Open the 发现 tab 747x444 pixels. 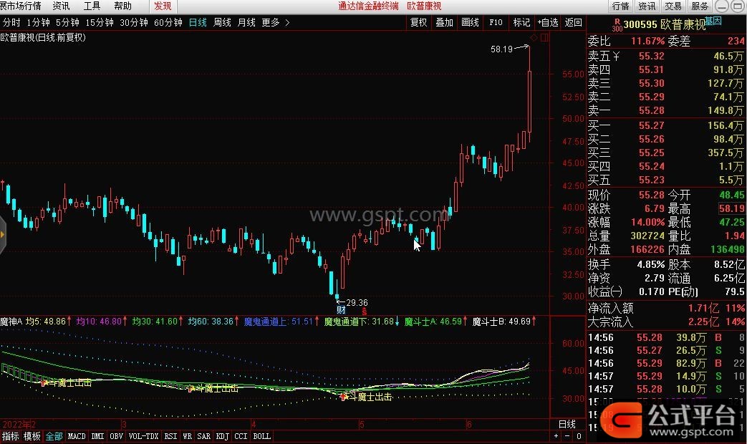[x=163, y=6]
